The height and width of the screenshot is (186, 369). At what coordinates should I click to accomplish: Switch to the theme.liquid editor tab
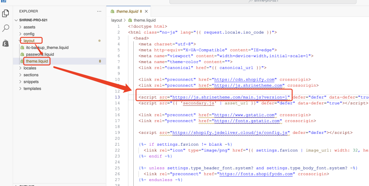[x=127, y=12]
